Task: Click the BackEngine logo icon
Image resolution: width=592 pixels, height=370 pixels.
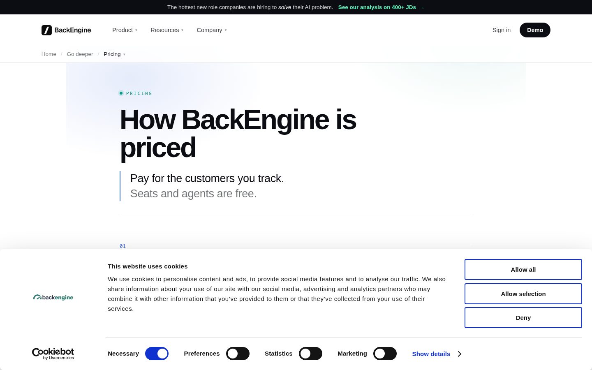Action: pos(46,30)
